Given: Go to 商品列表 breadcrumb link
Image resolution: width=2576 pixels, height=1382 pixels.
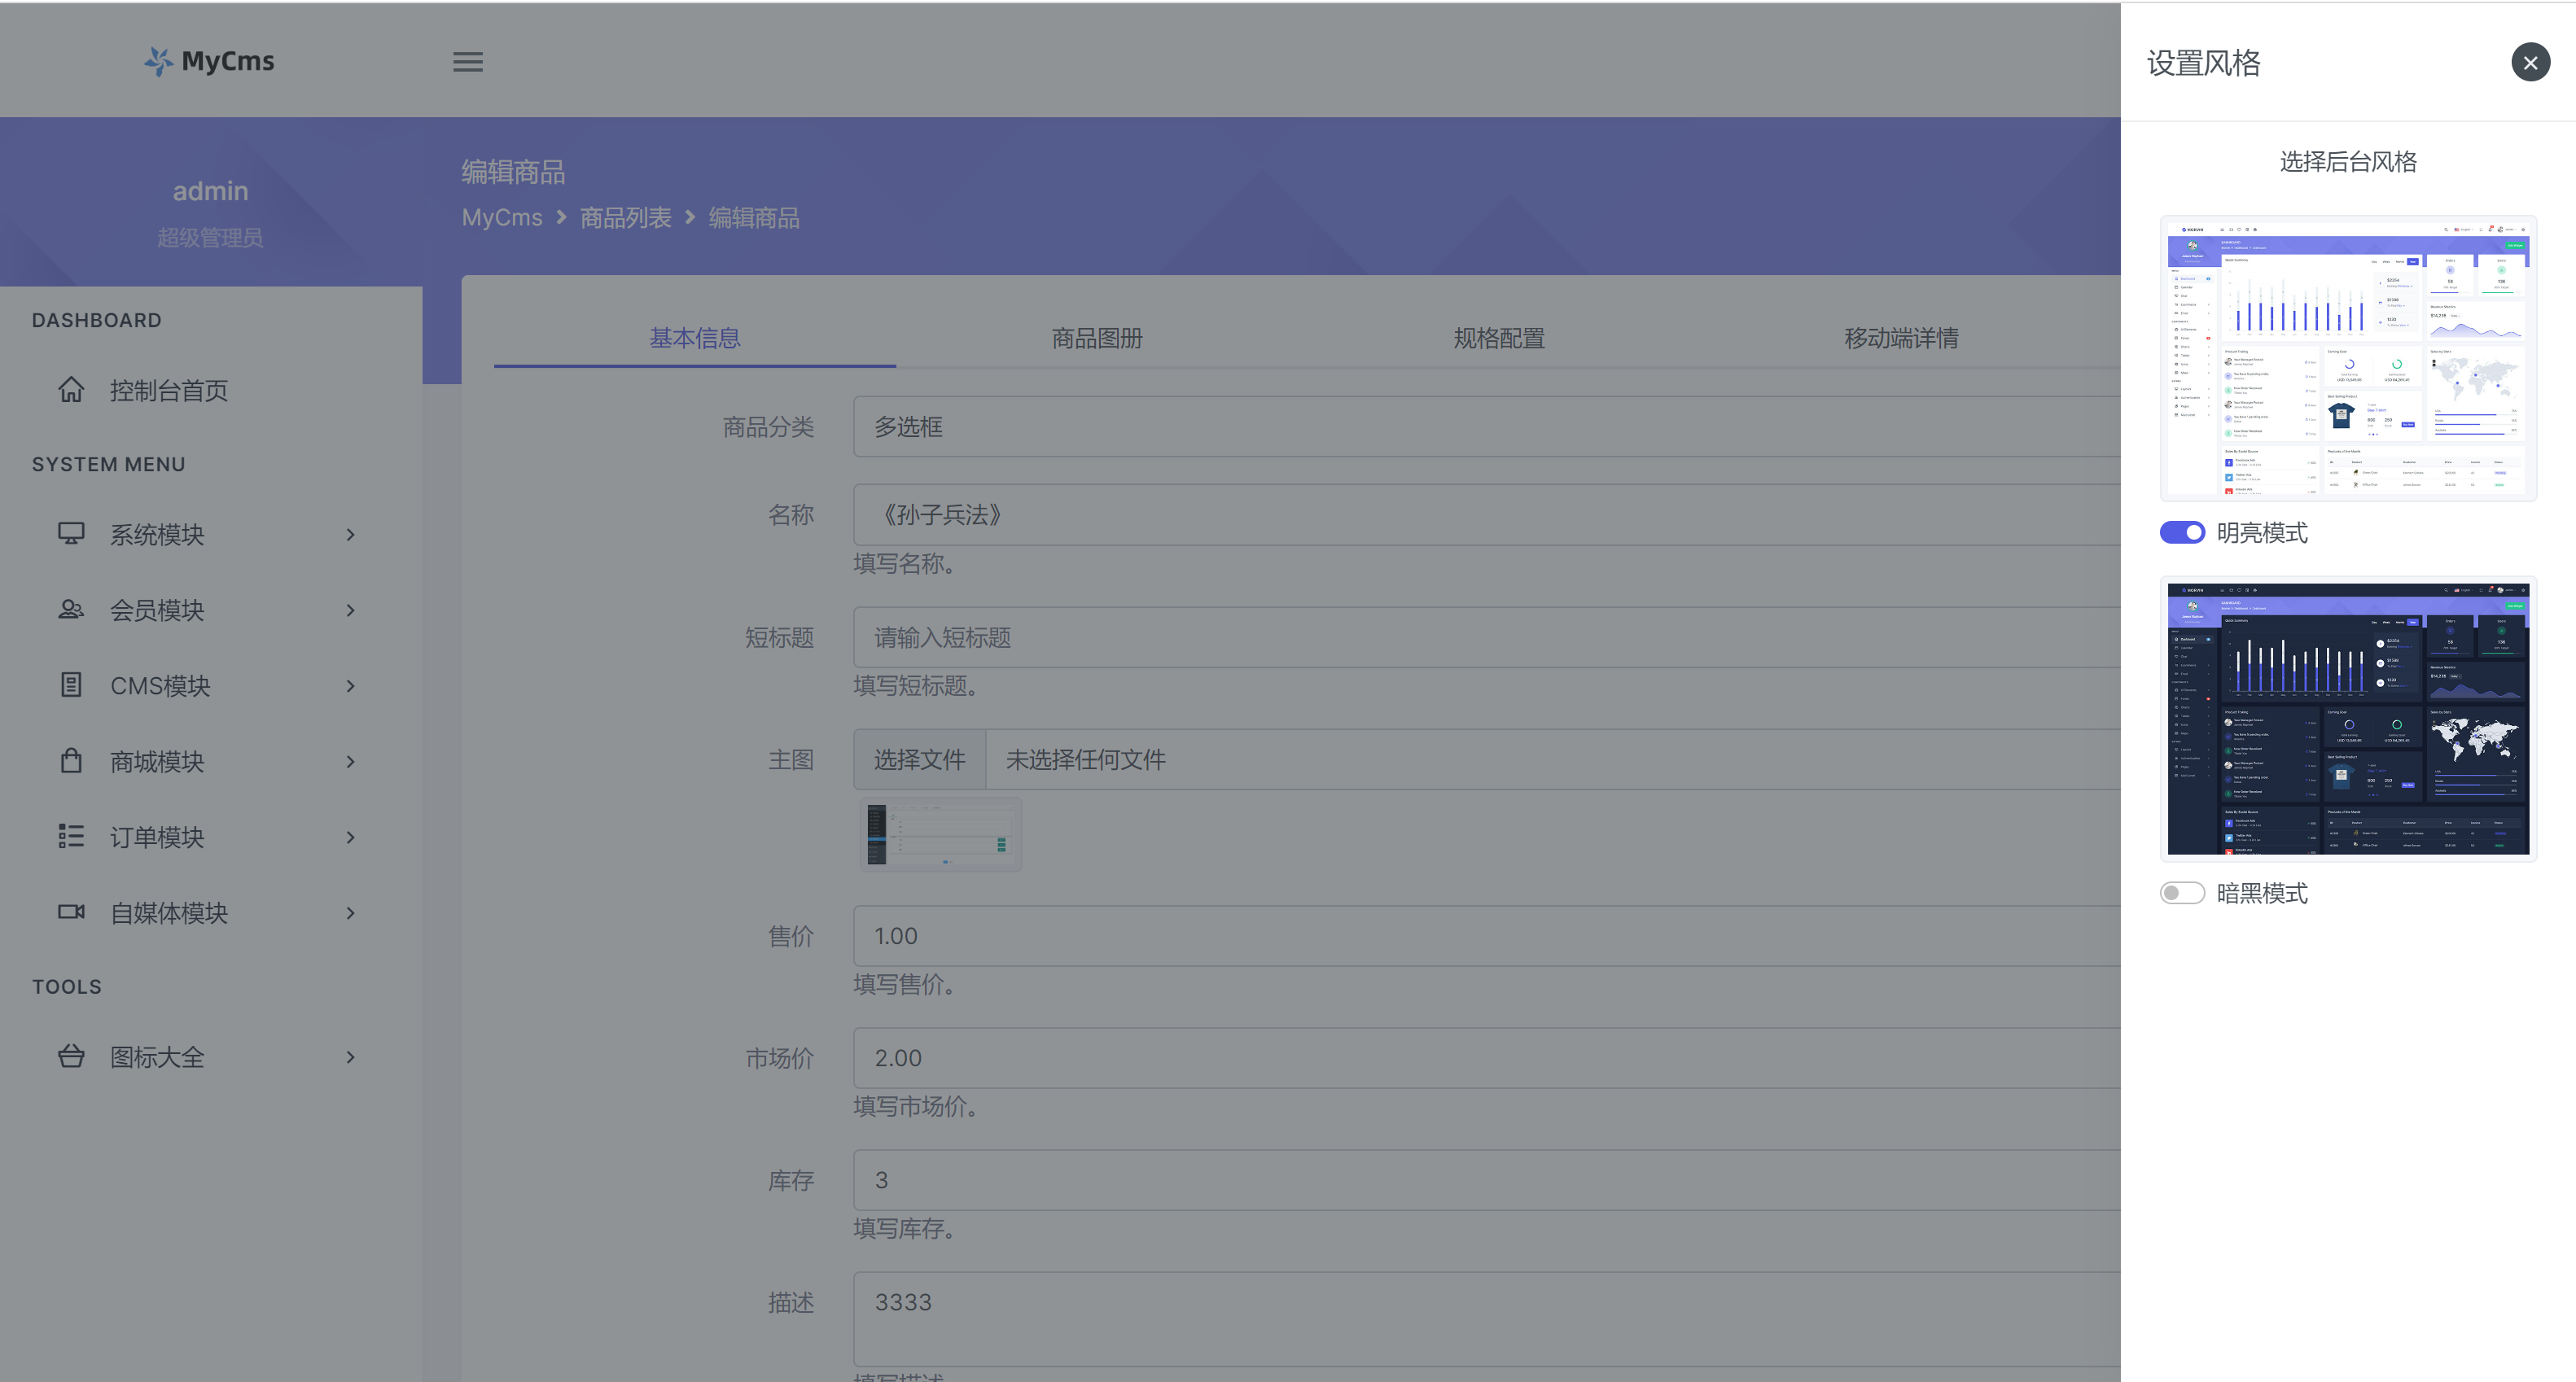Looking at the screenshot, I should (625, 218).
